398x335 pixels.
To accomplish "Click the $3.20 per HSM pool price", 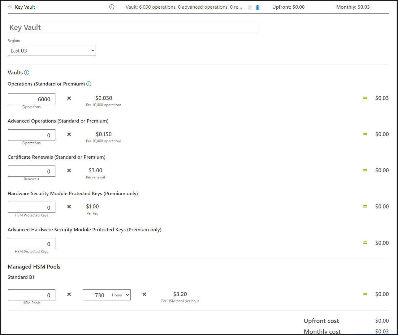I will 180,294.
